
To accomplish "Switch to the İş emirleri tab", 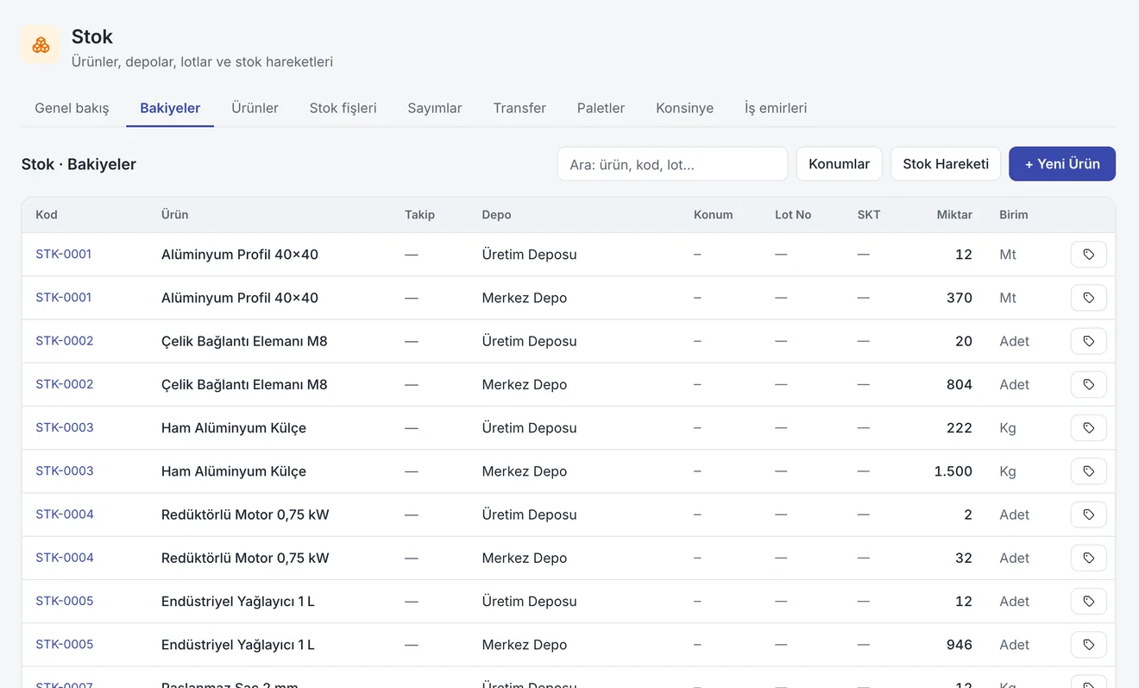I will (776, 108).
